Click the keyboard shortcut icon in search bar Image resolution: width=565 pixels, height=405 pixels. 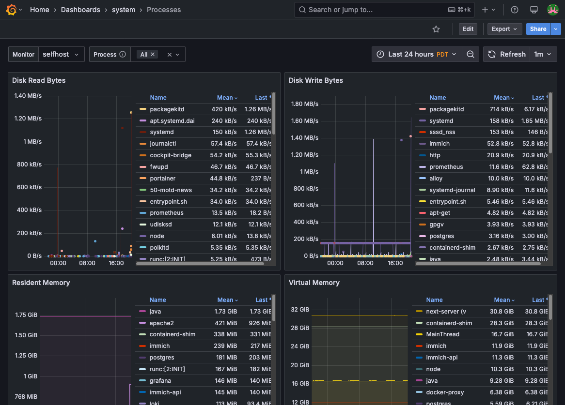point(452,10)
